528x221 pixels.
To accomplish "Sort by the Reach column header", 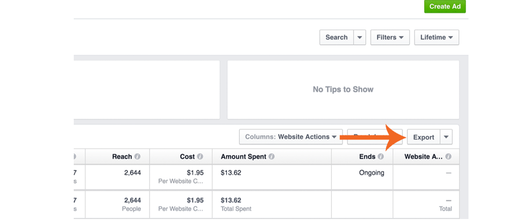I will pyautogui.click(x=122, y=157).
